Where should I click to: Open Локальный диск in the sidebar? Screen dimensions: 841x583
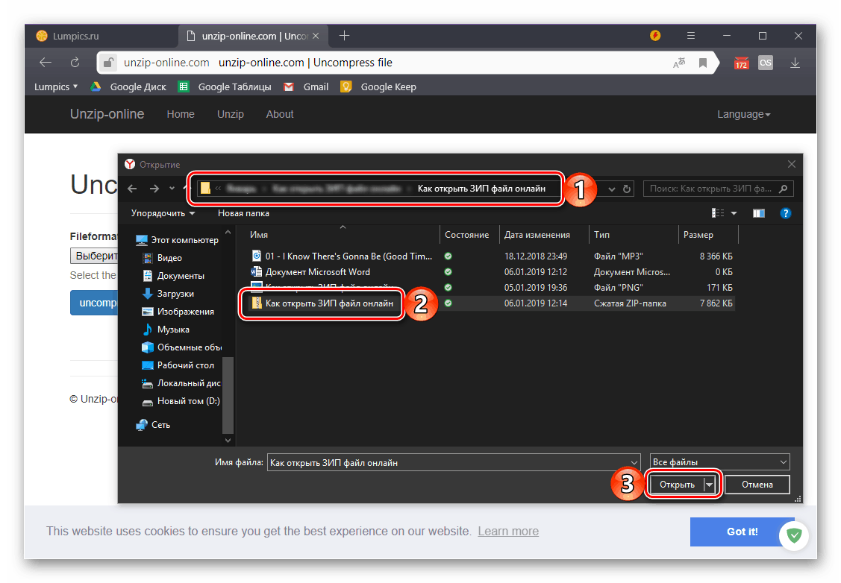181,383
